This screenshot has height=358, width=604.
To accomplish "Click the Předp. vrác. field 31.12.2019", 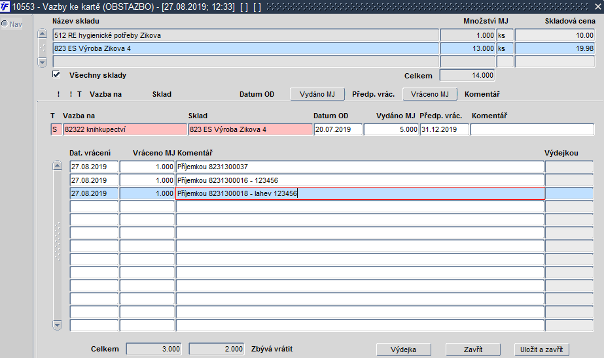I will pos(444,129).
